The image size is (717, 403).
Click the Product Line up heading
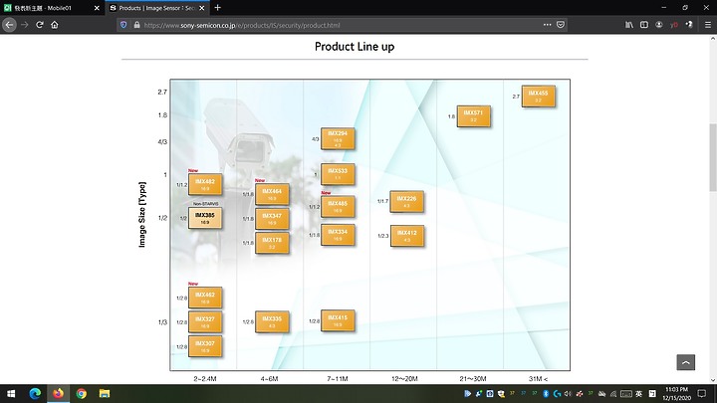[355, 47]
